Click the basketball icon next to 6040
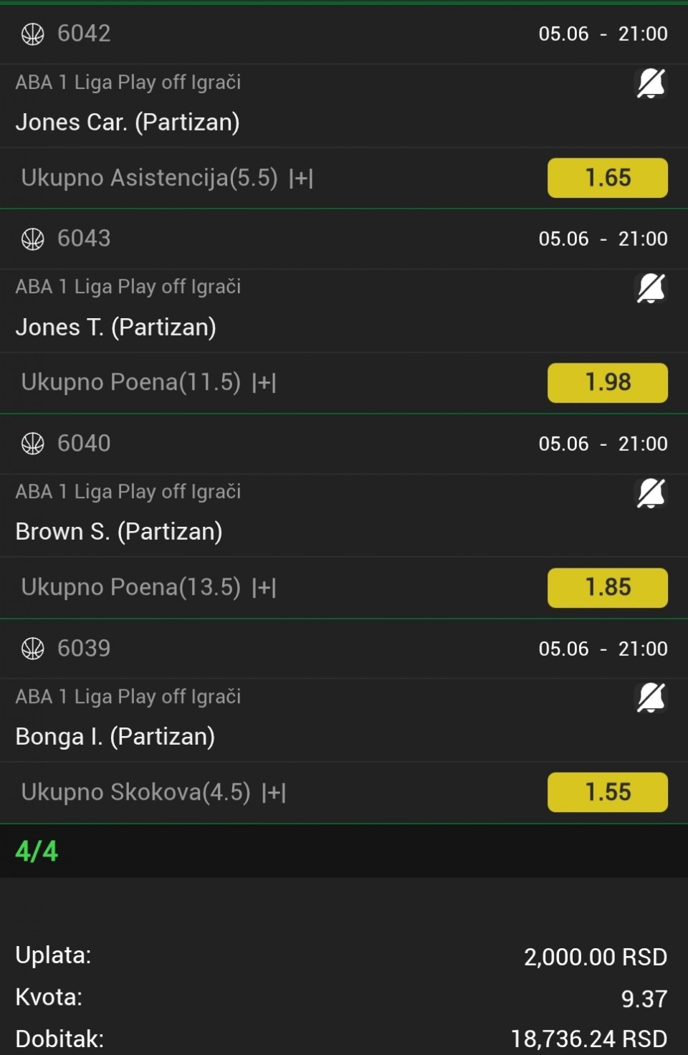Viewport: 688px width, 1055px height. coord(33,444)
